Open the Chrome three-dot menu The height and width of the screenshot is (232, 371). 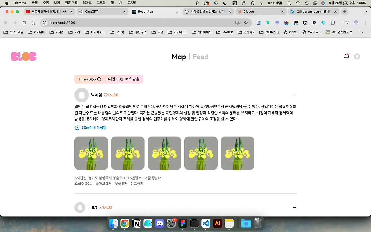(365, 23)
